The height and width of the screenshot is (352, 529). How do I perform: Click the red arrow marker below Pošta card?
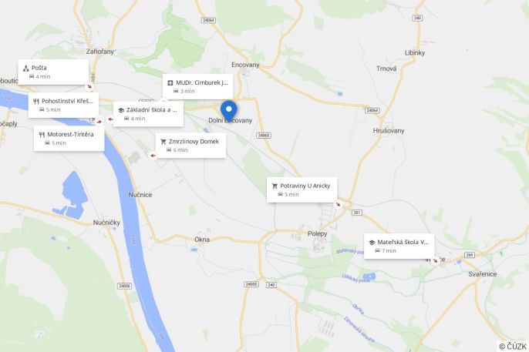coord(89,87)
